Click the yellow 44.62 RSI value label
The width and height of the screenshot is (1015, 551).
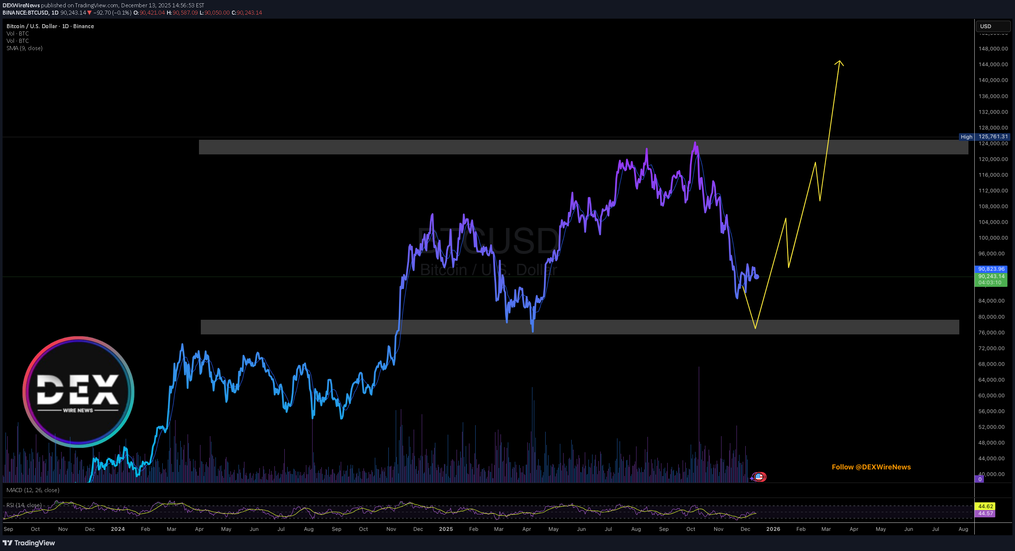coord(985,506)
